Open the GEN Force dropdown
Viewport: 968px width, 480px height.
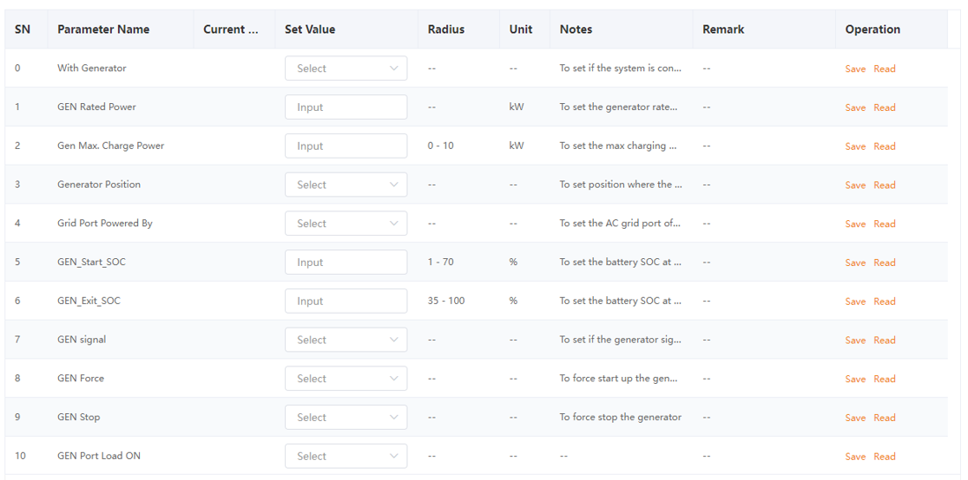(x=346, y=379)
